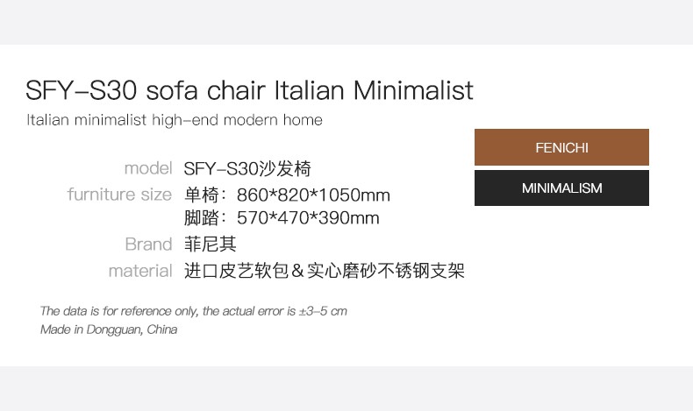
Task: Click the word 'Minimalist' in the title
Action: [x=413, y=90]
